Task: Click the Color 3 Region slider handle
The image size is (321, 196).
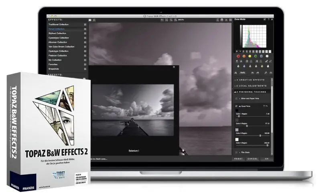Action: 260,136
